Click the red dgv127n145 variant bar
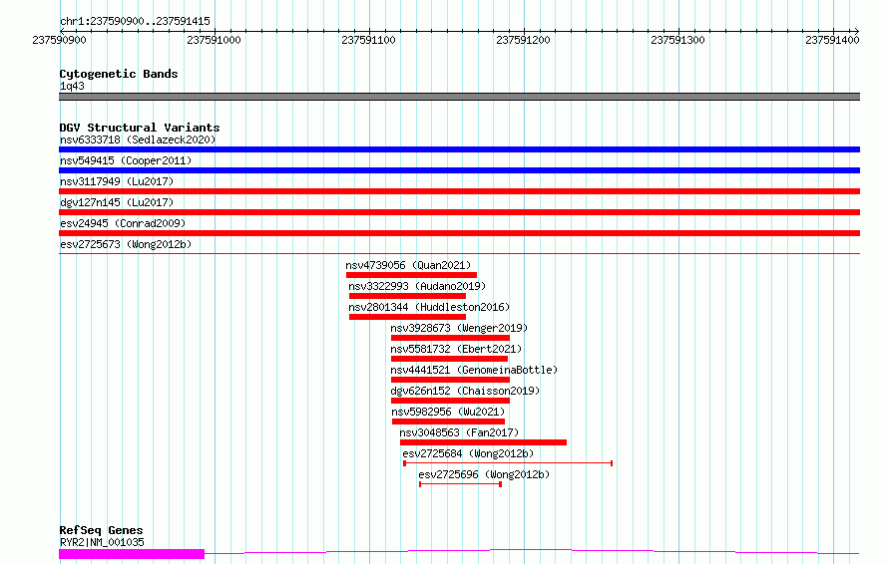888x564 pixels. [x=459, y=212]
